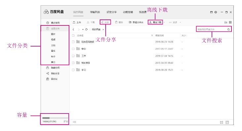Filter files by 文档 category
Screen dimensions: 242x131
[x=53, y=45]
